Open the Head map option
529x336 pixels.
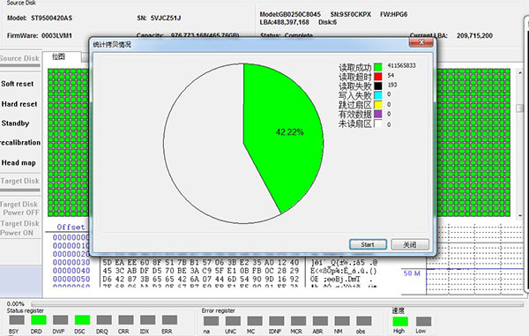click(x=19, y=162)
